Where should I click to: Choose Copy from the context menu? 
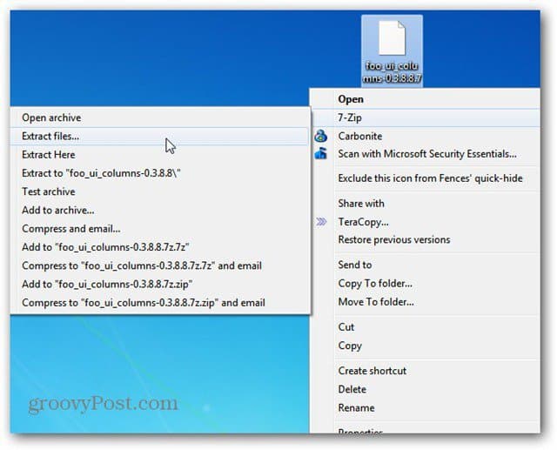coord(426,346)
